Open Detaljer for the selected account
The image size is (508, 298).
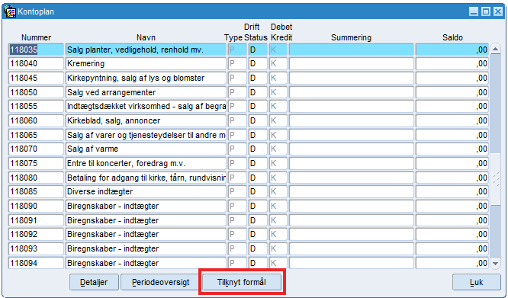[x=94, y=282]
